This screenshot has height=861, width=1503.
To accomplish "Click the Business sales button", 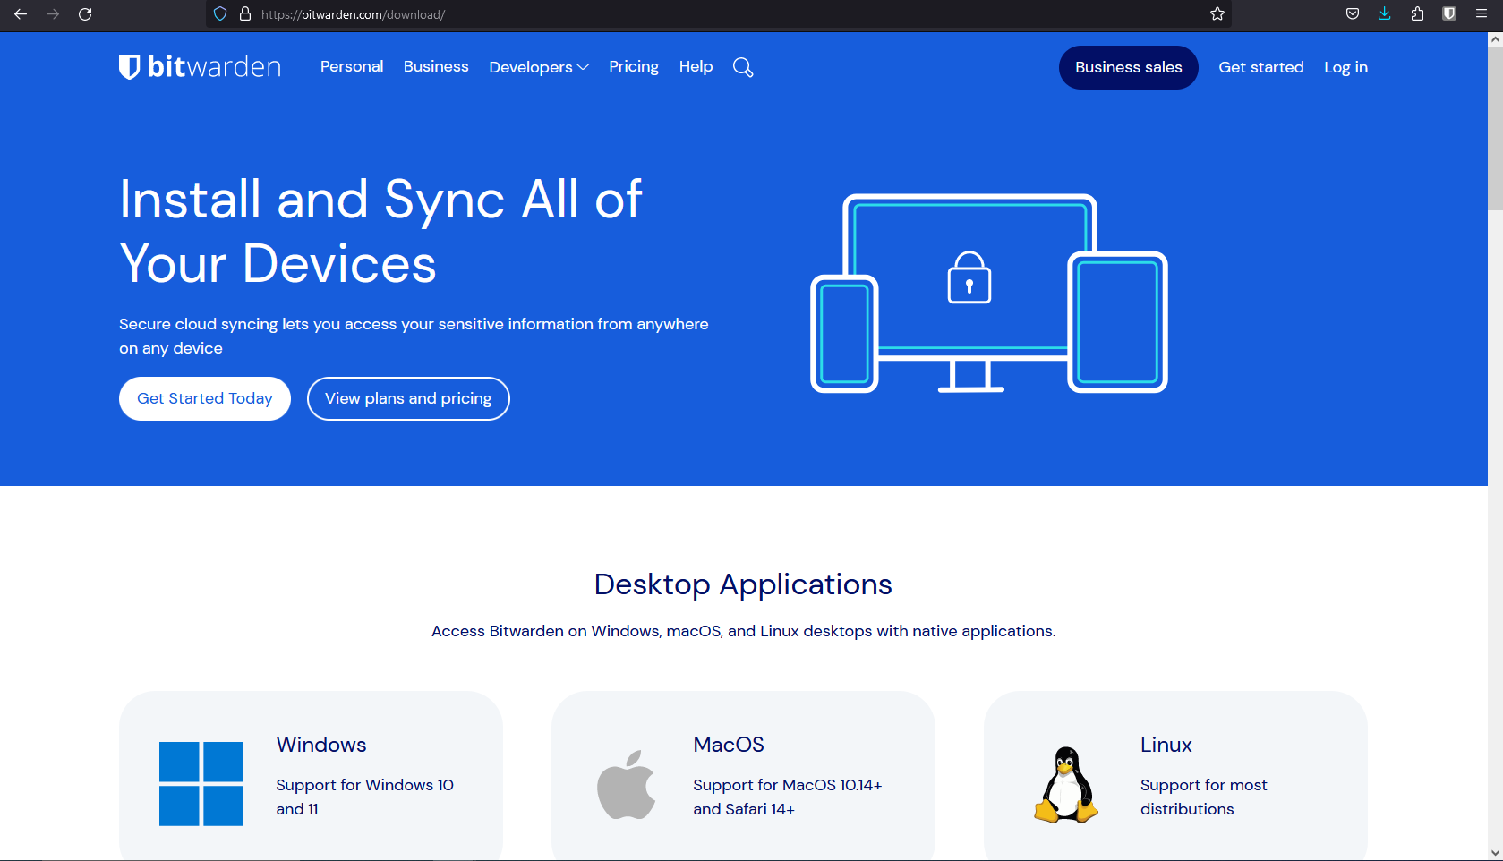I will 1128,67.
